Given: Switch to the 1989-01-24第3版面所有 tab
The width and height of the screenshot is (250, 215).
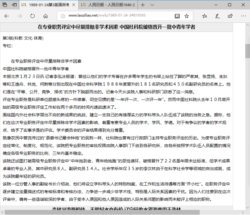Looking at the screenshot, I should coord(49,5).
